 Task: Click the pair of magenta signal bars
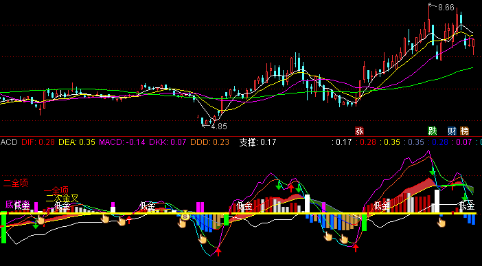coord(200,207)
